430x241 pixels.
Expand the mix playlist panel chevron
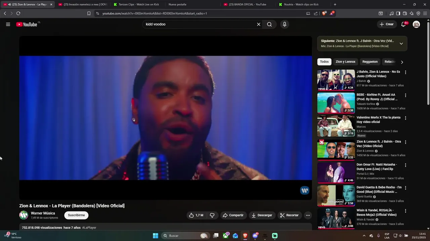point(401,44)
